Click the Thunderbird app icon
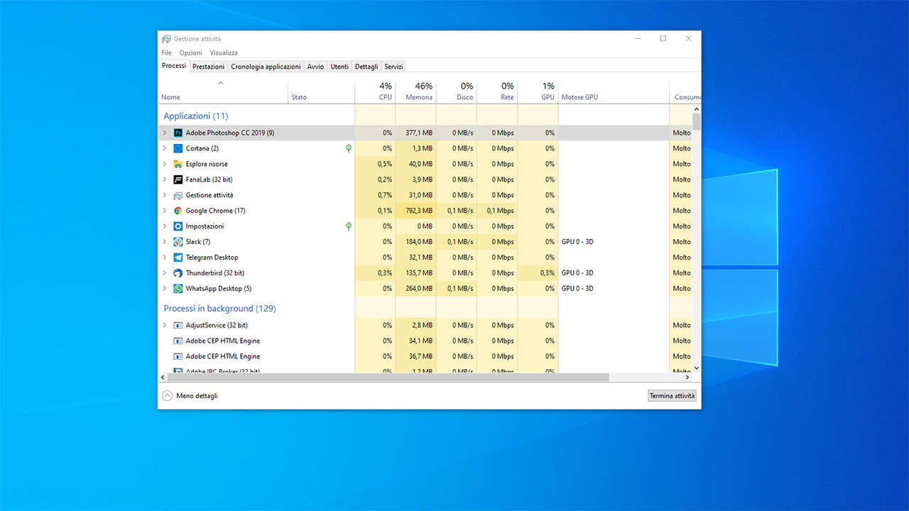 pos(178,273)
